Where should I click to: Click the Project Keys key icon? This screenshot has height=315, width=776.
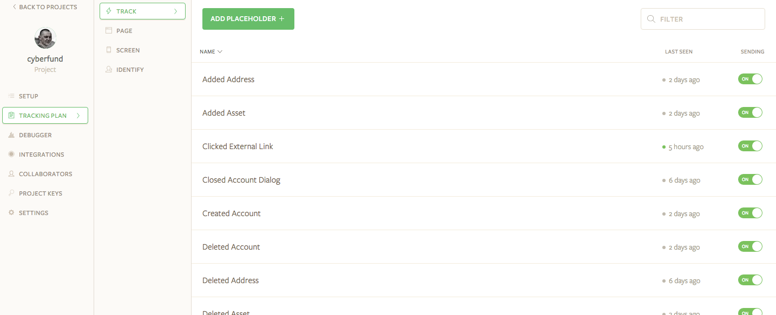(x=11, y=193)
